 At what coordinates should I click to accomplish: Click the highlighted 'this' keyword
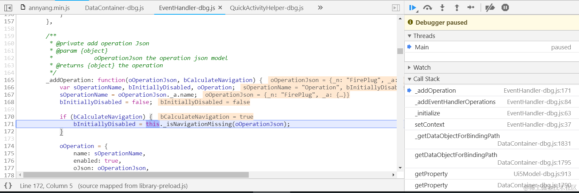[x=153, y=124]
